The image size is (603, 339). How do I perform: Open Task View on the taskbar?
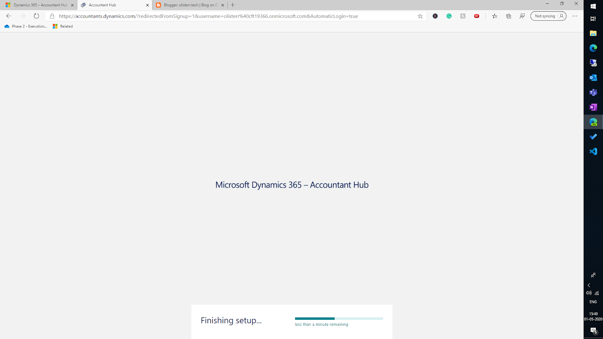593,18
